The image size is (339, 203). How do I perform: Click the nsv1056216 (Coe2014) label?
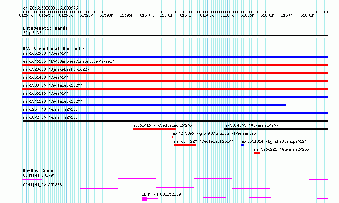point(46,93)
